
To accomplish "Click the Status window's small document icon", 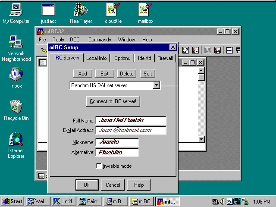I will (x=43, y=62).
